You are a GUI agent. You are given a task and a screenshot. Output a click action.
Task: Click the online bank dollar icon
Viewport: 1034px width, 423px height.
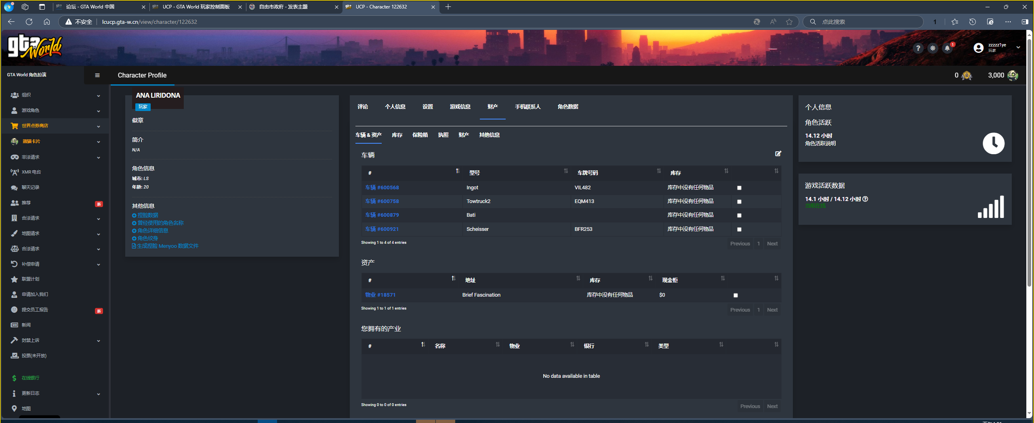(14, 378)
